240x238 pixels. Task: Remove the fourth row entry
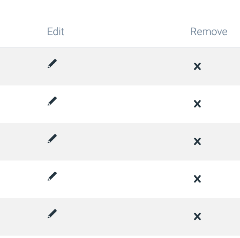(x=197, y=179)
